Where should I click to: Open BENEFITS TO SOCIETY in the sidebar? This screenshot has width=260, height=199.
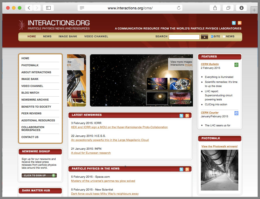36,107
